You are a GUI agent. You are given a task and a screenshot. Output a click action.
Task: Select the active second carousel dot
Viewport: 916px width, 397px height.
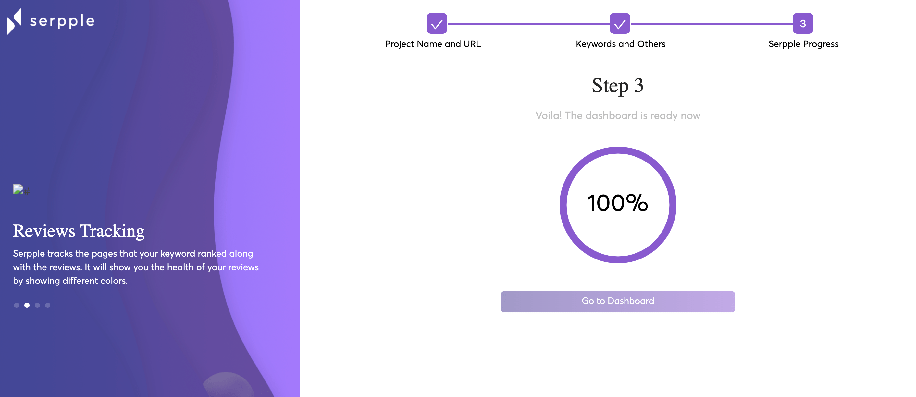coord(27,305)
